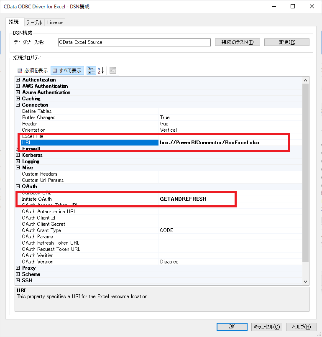This screenshot has width=322, height=337.
Task: Select the Header property row
Action: 89,124
